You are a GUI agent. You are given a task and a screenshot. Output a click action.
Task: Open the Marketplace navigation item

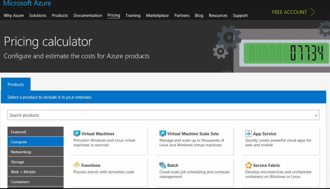tap(157, 15)
